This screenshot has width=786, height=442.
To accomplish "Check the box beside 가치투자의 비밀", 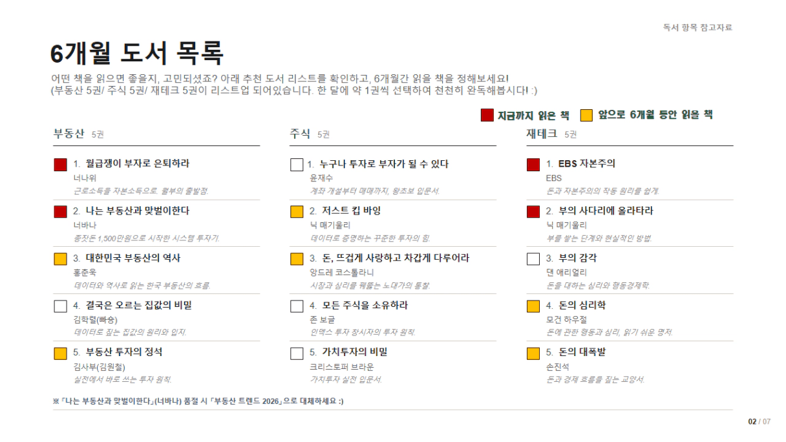I will (297, 353).
